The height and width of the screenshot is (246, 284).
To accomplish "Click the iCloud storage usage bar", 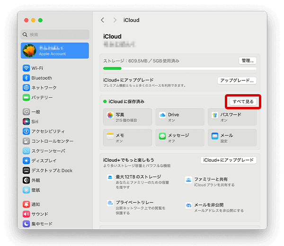I will coord(180,69).
